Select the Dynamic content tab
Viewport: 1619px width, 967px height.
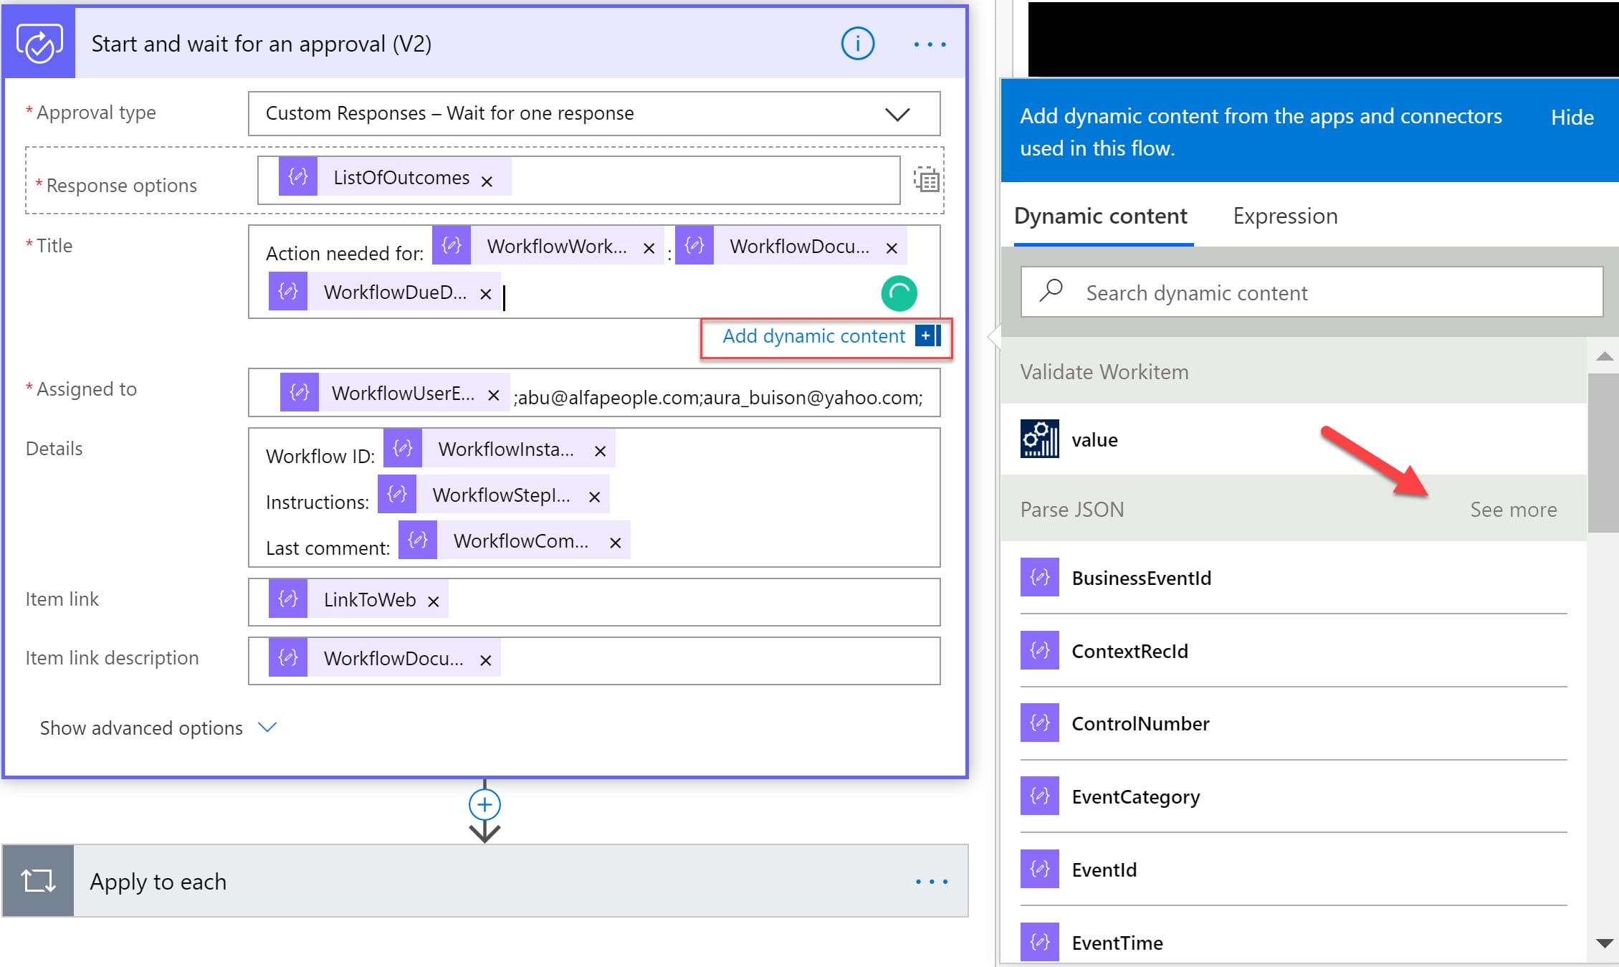click(x=1100, y=216)
